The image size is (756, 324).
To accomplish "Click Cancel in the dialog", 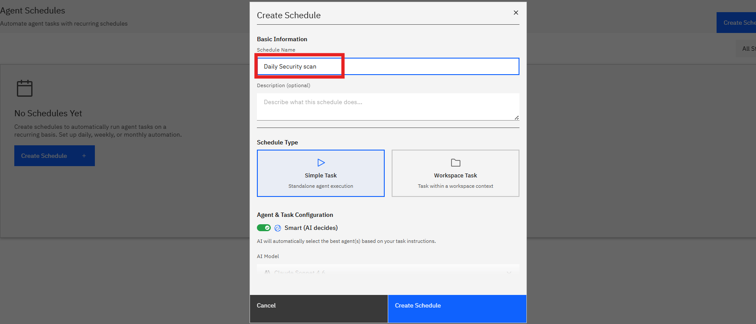I will click(x=319, y=309).
